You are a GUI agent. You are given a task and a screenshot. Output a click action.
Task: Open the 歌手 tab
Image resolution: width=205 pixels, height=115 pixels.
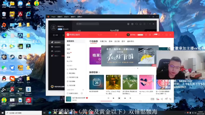[x=124, y=41]
